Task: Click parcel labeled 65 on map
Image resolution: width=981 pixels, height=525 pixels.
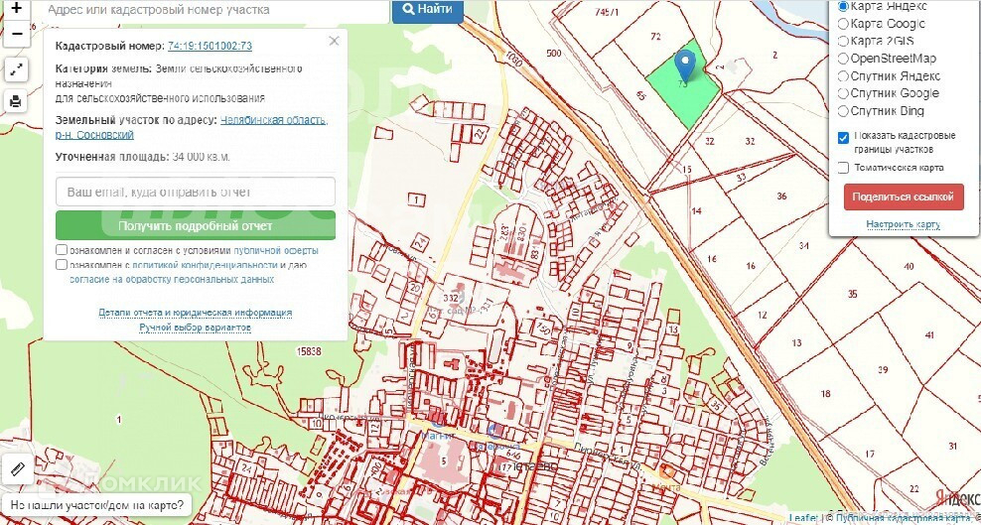Action: coord(640,95)
